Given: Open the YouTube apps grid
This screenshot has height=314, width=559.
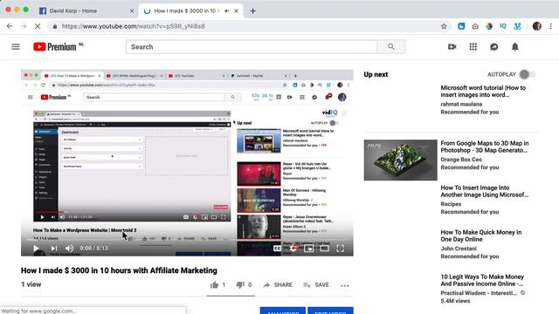Looking at the screenshot, I should 473,46.
